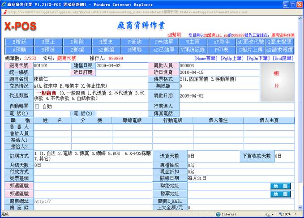Open the N關聯 relations button

(x=134, y=49)
